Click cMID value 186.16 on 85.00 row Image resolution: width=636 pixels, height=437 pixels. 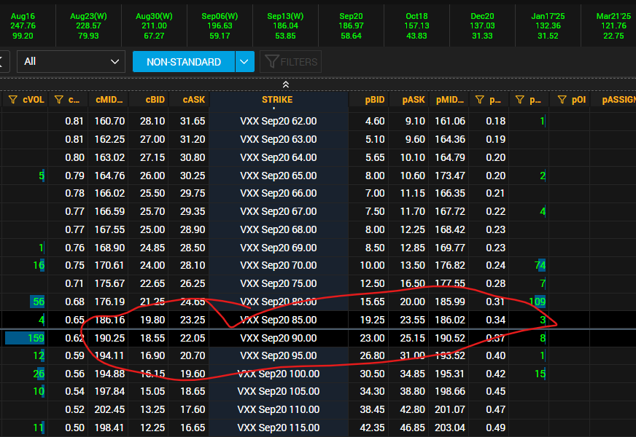pos(109,320)
